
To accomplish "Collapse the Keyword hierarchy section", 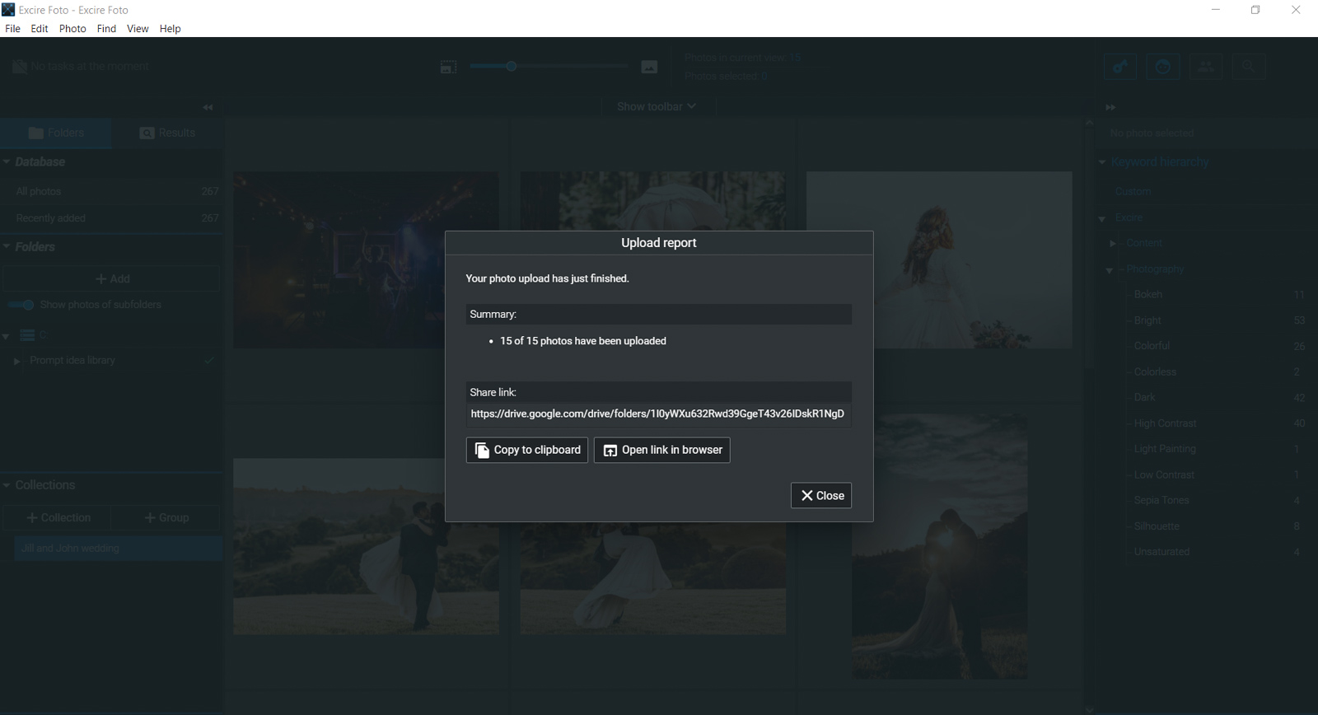I will click(x=1102, y=162).
